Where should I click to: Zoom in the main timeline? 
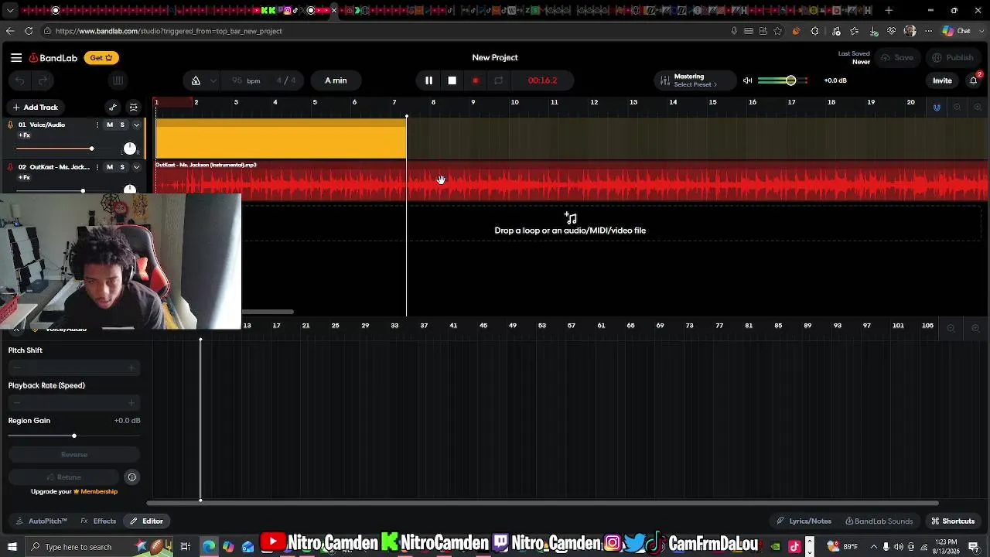click(x=978, y=108)
